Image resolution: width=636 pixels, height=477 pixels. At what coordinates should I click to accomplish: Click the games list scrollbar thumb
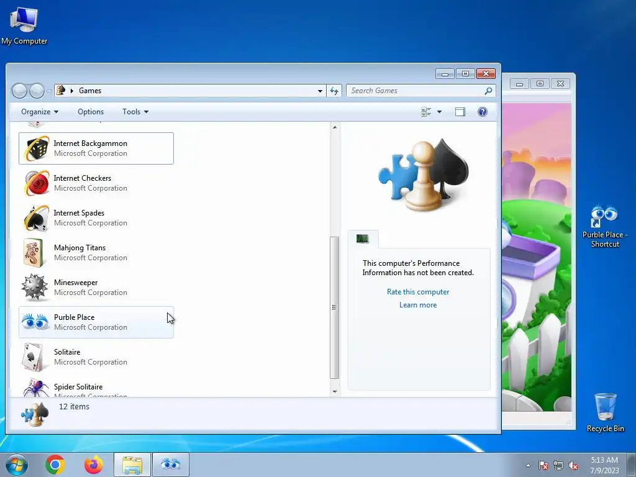click(335, 307)
